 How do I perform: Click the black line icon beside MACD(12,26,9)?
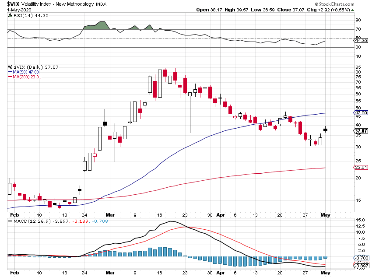(x=10, y=221)
